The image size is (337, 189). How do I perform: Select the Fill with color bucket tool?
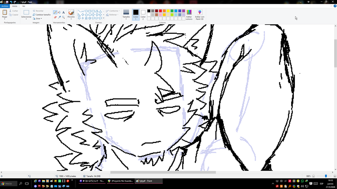(59, 12)
